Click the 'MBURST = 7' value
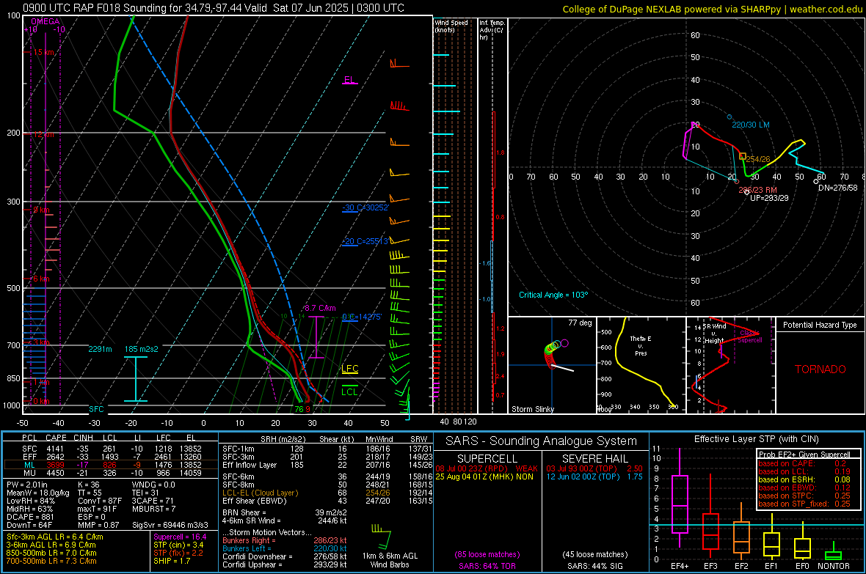 point(153,509)
